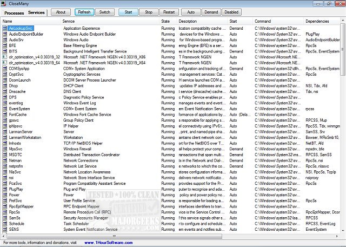Click the iphlpsvc service icon
Screen dimensions: 346x247
[5, 126]
